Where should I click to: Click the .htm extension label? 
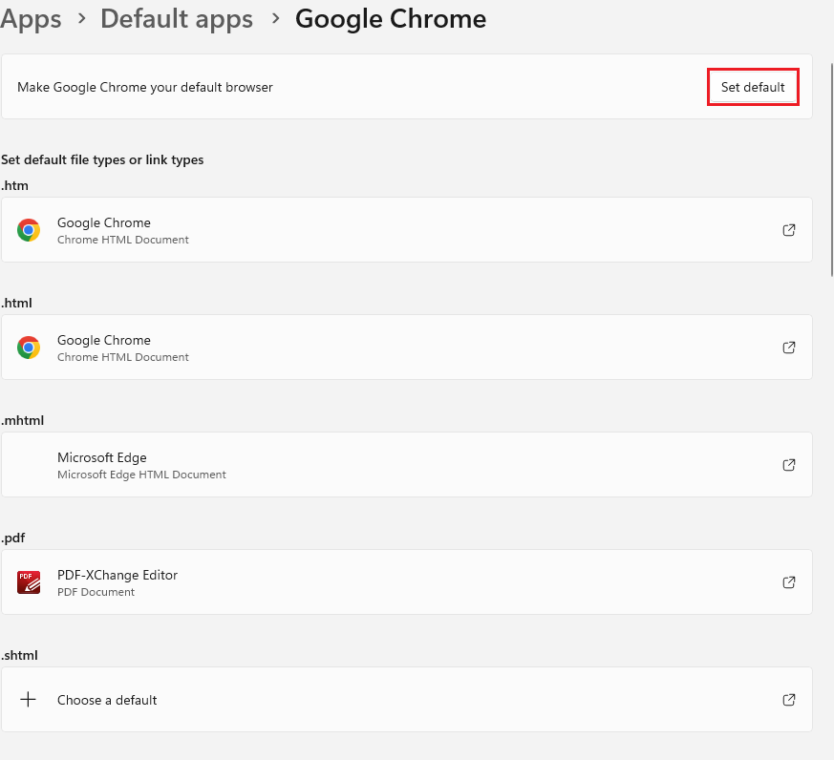click(x=14, y=186)
